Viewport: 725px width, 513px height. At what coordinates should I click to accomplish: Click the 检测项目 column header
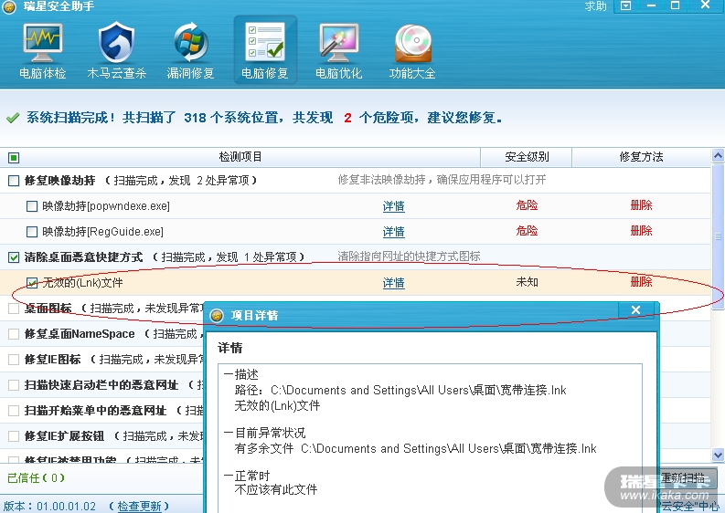[x=240, y=157]
